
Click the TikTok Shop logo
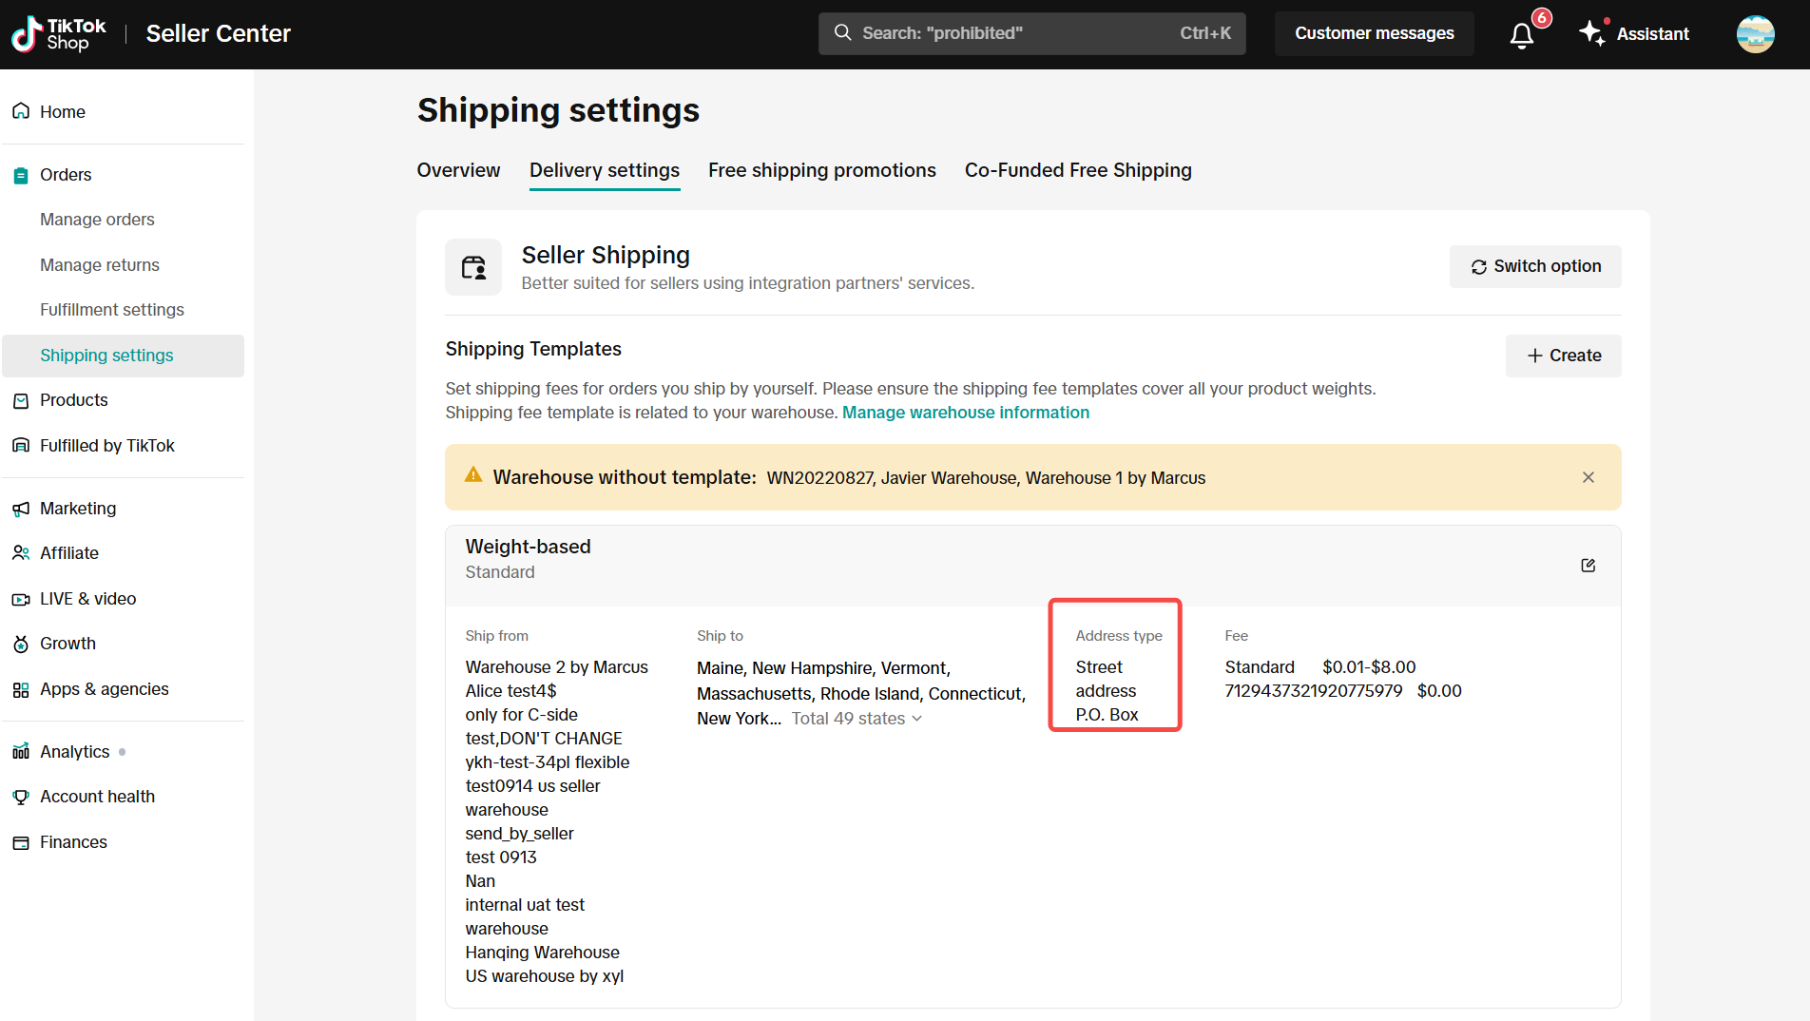[59, 34]
